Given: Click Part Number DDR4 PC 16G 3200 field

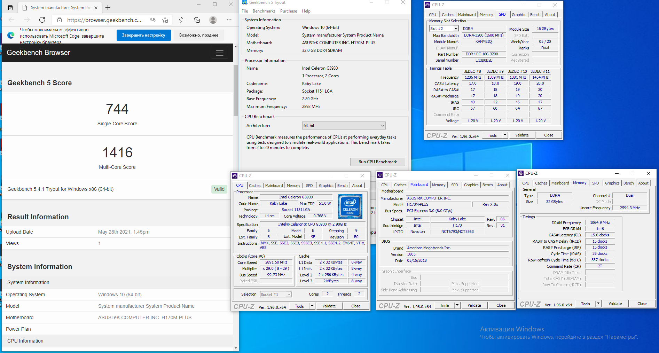Looking at the screenshot, I should point(484,54).
